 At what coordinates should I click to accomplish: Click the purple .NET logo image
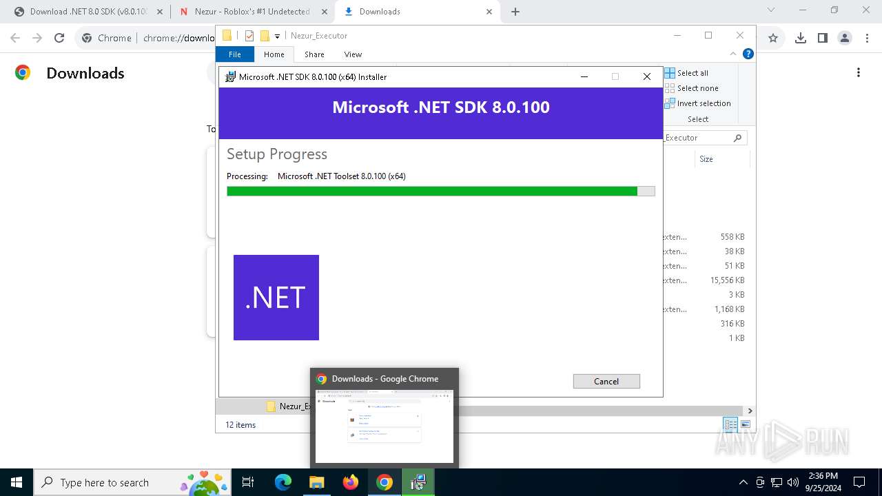(276, 298)
